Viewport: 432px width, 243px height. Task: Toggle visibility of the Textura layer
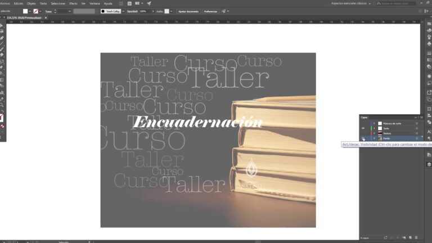click(x=363, y=133)
